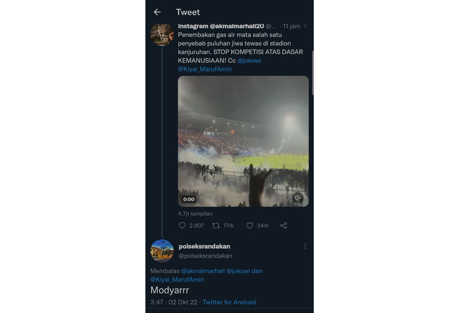
Task: Open the polseksrandakan profile picture
Action: (x=162, y=251)
